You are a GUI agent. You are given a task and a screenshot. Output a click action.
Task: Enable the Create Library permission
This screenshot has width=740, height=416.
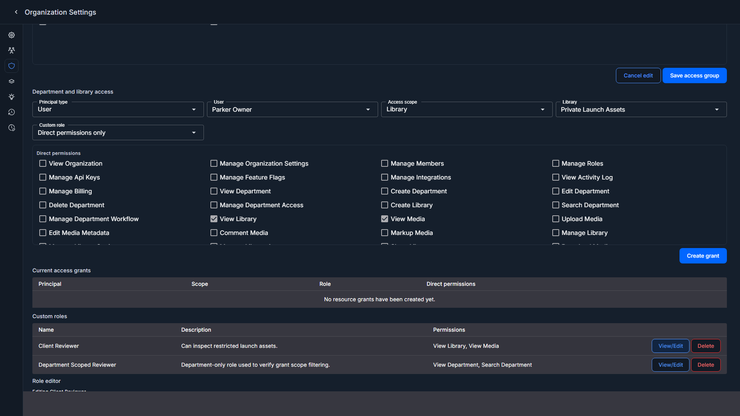(385, 205)
